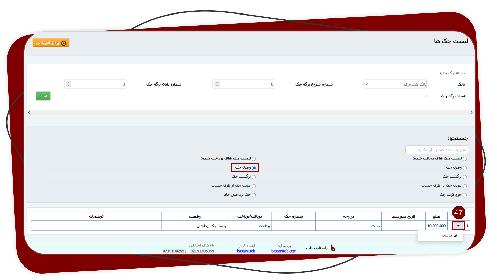Image resolution: width=497 pixels, height=280 pixels.
Task: Choose جزئیات (details) from the dropdown menu
Action: (x=440, y=235)
